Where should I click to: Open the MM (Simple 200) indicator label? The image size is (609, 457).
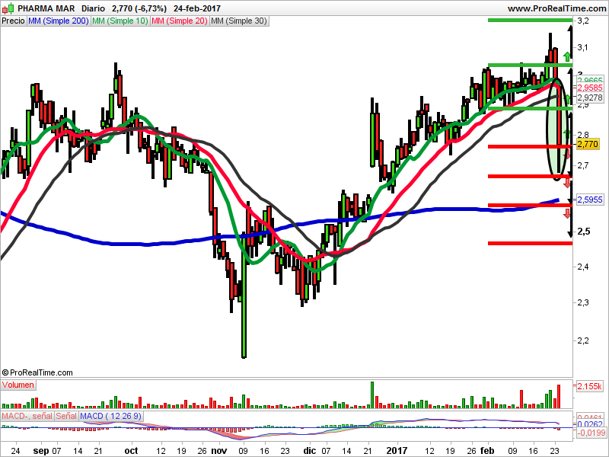point(59,21)
